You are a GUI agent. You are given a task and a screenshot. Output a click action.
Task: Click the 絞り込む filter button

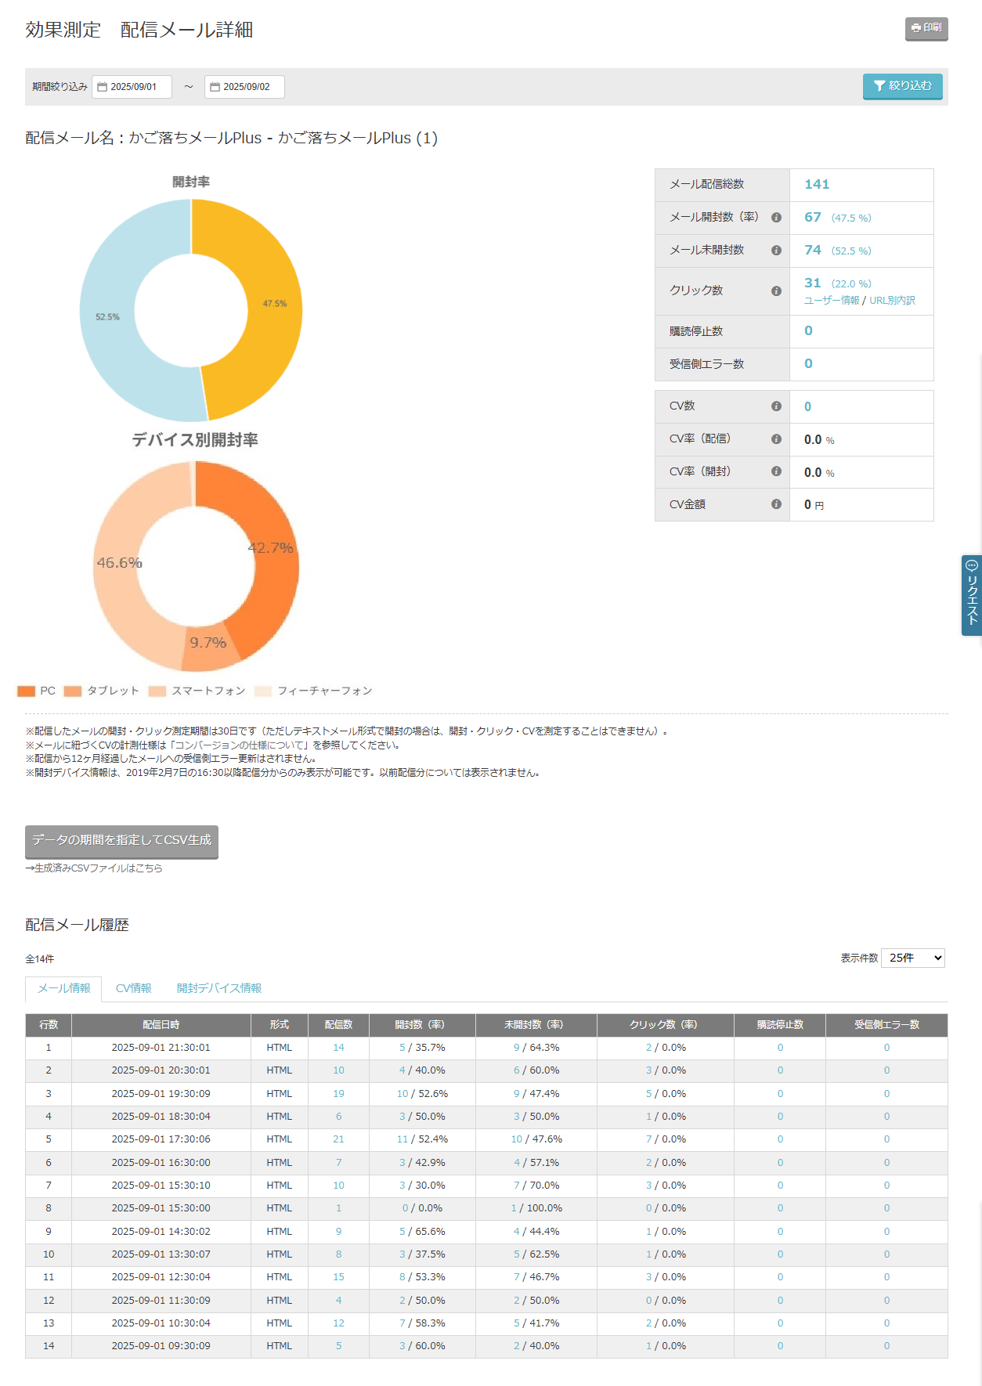[x=902, y=86]
